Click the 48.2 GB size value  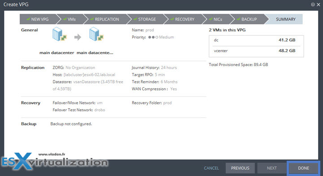pos(287,51)
